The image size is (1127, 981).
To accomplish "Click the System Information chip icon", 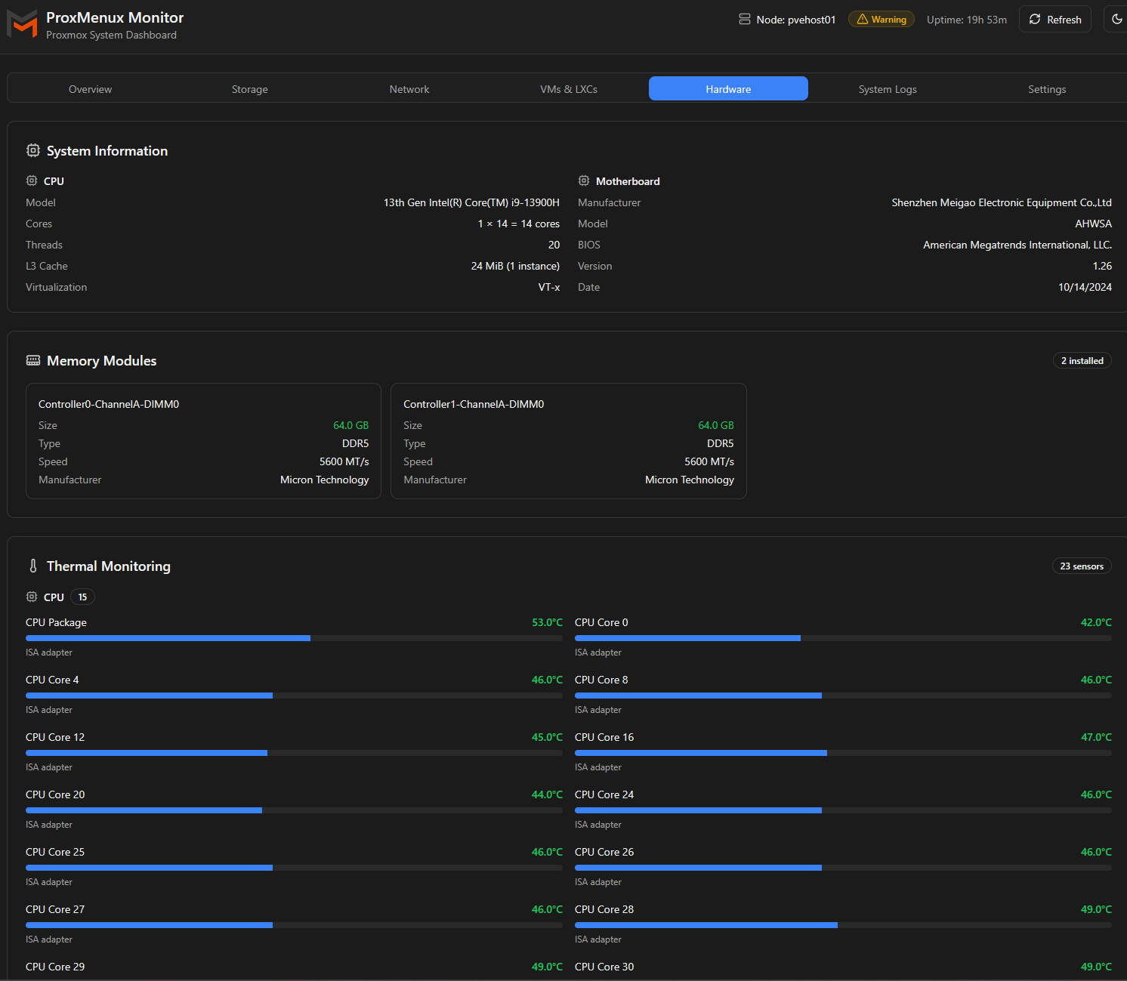I will pyautogui.click(x=33, y=151).
